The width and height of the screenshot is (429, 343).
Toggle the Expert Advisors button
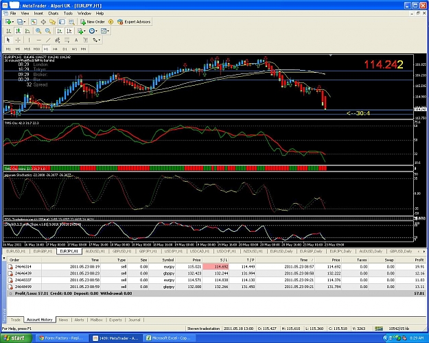[x=134, y=21]
